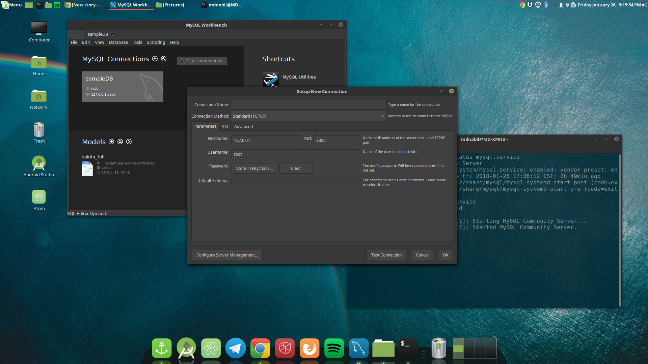This screenshot has width=648, height=364.
Task: Open the red cube app in dock
Action: pos(285,348)
